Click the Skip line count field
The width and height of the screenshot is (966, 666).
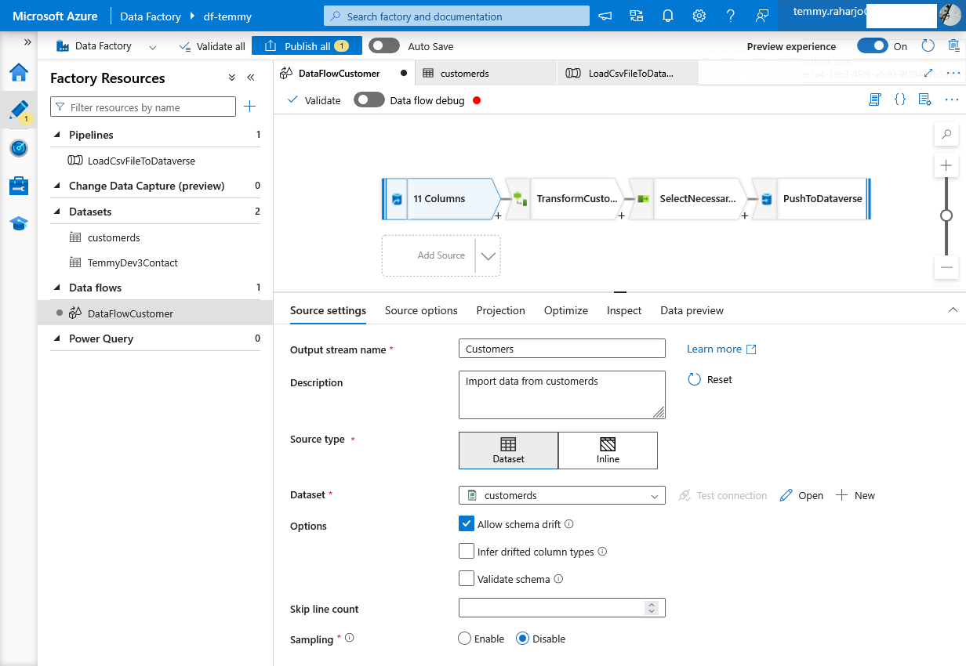[x=562, y=607]
